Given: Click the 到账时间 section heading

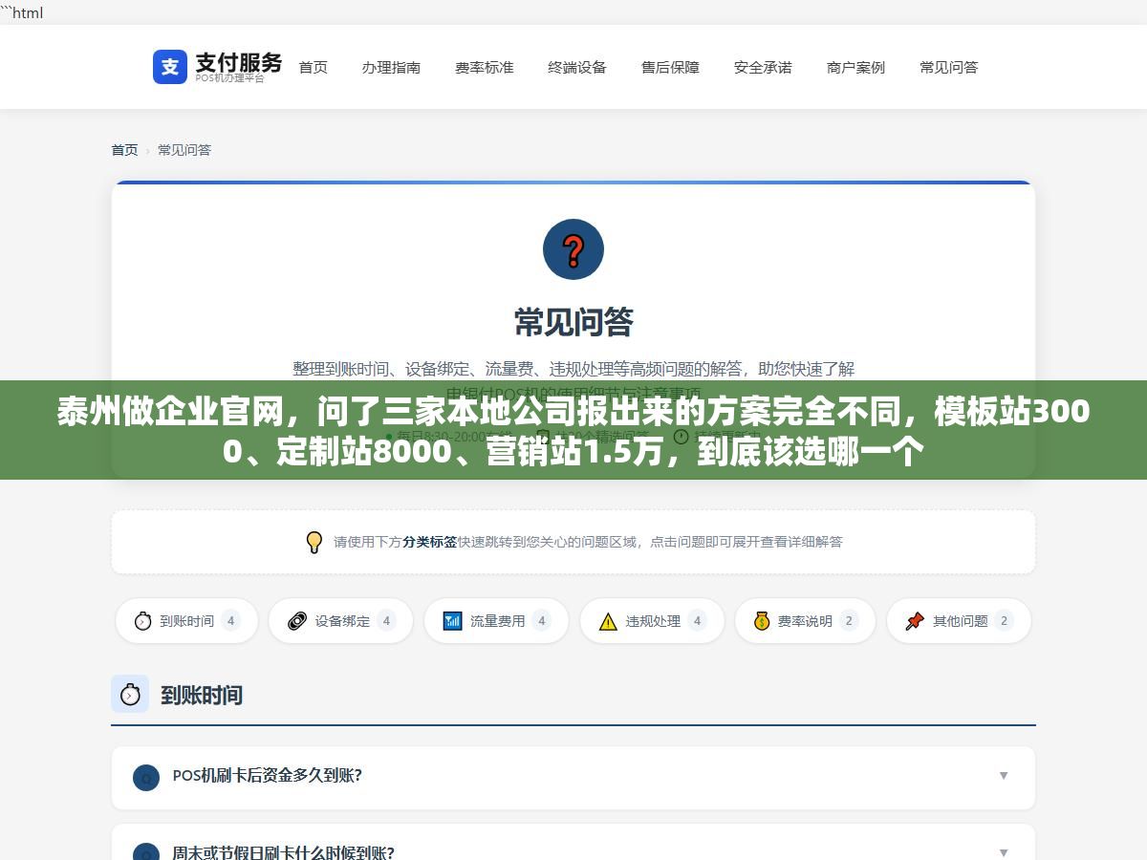Looking at the screenshot, I should point(202,695).
